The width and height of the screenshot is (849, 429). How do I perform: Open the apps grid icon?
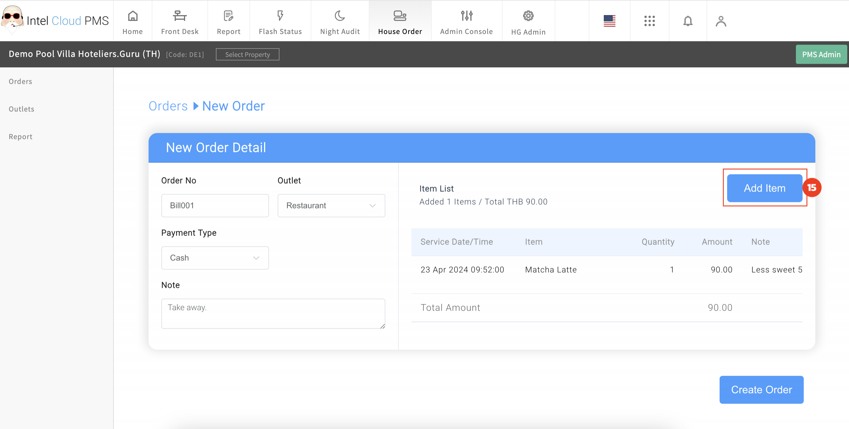[x=649, y=21]
